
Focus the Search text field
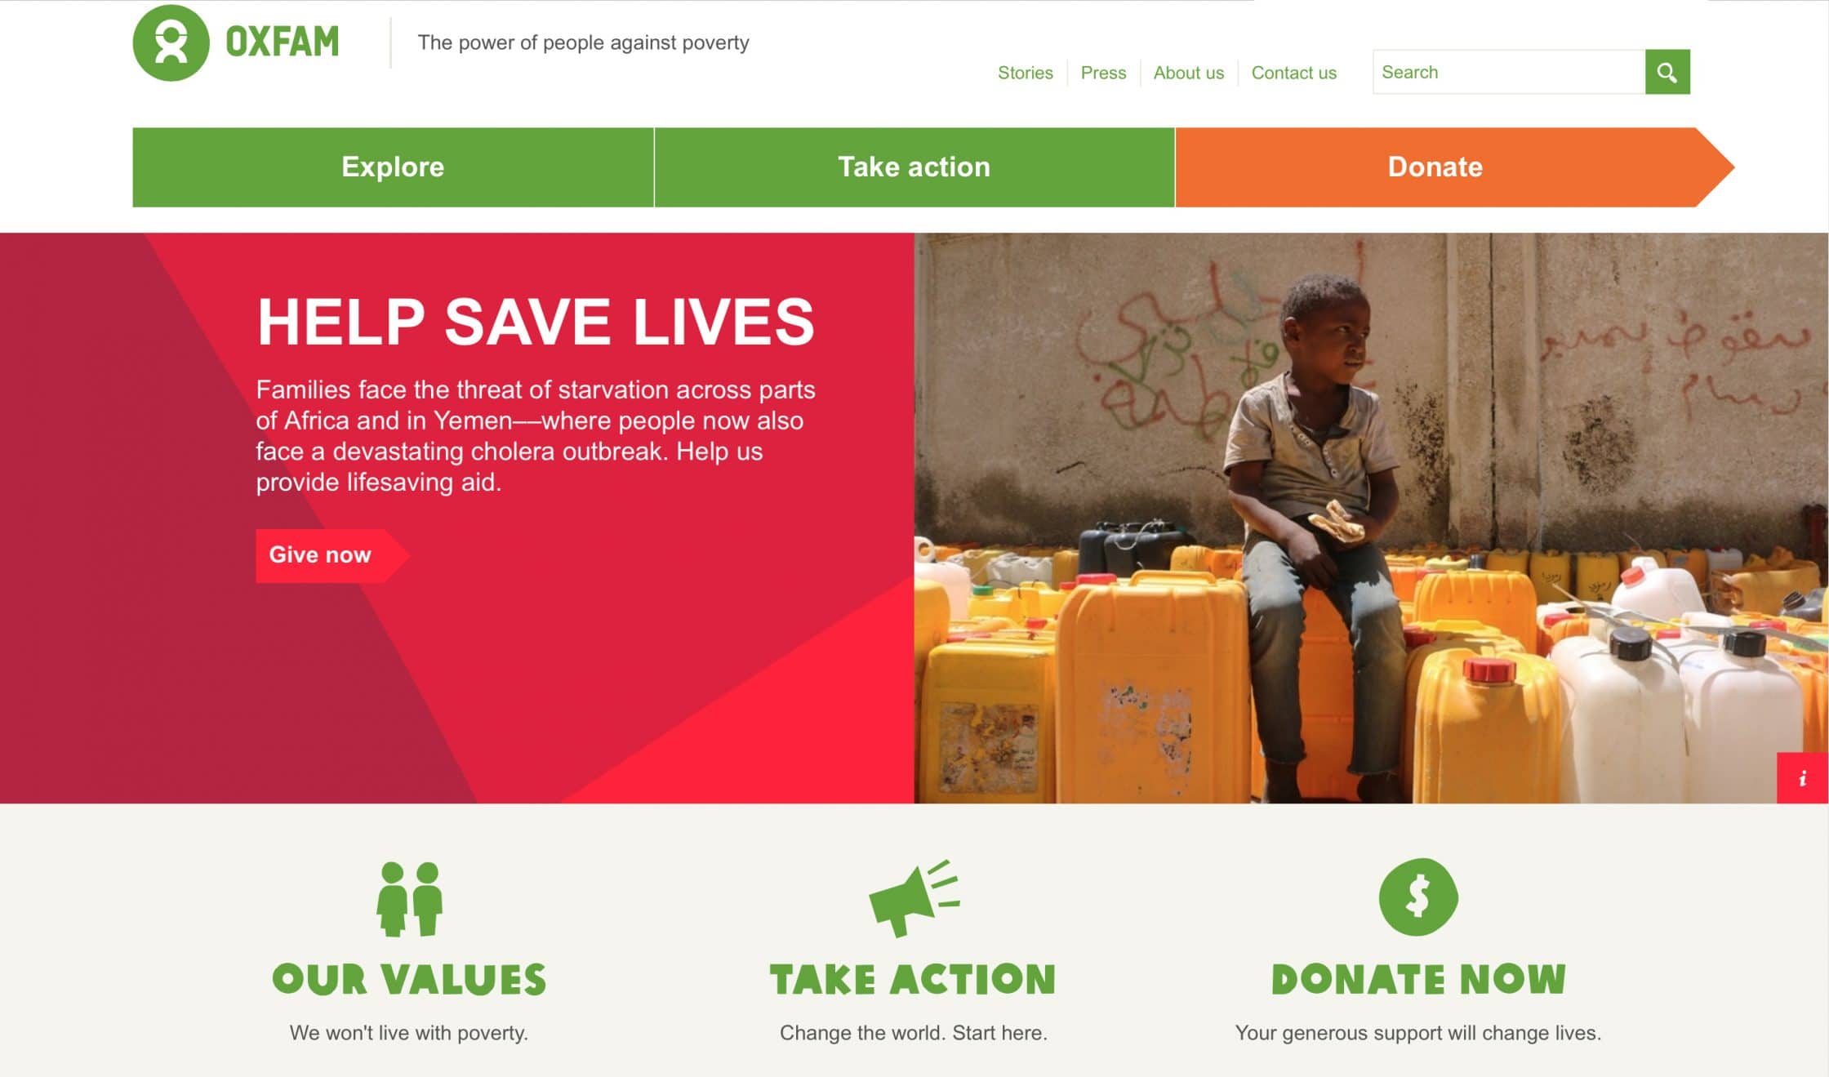tap(1509, 72)
